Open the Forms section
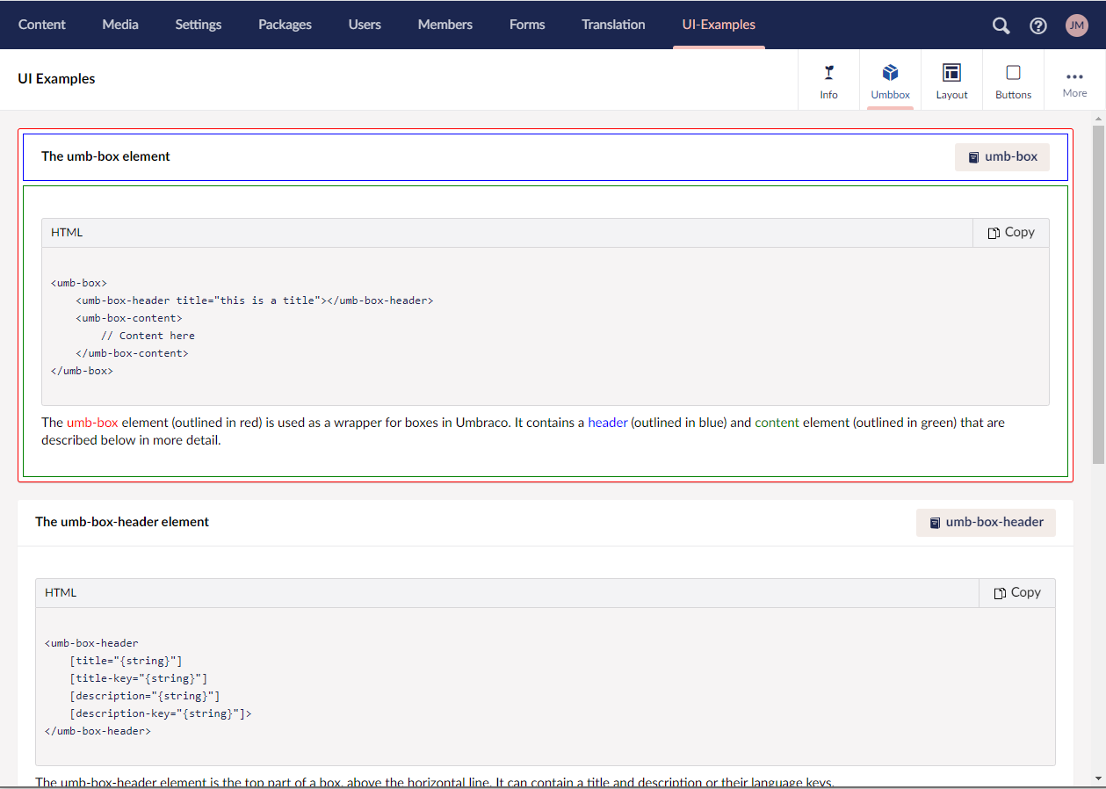 pos(527,25)
